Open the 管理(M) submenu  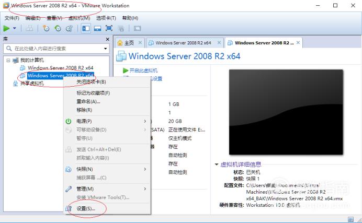[107, 189]
